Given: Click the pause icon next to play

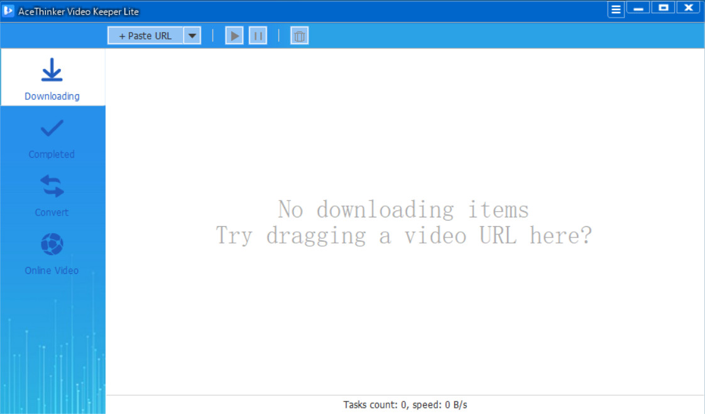Looking at the screenshot, I should point(258,36).
